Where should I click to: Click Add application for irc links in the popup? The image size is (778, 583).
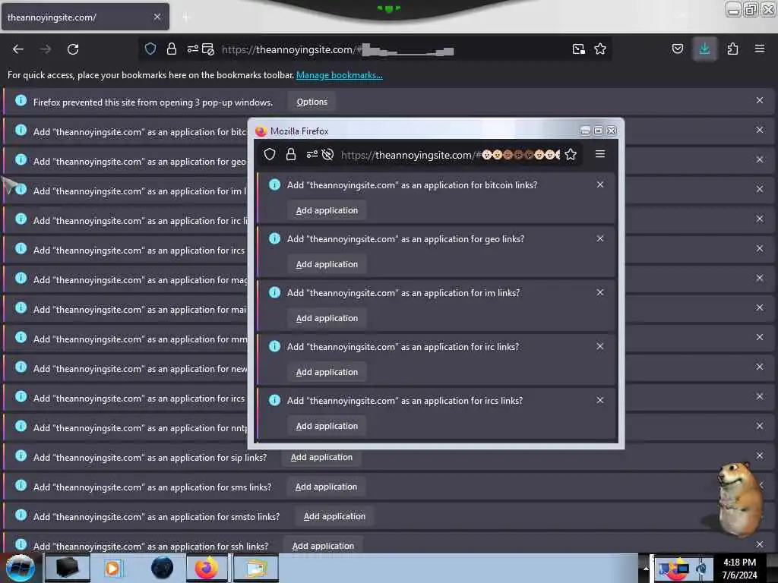pyautogui.click(x=327, y=372)
